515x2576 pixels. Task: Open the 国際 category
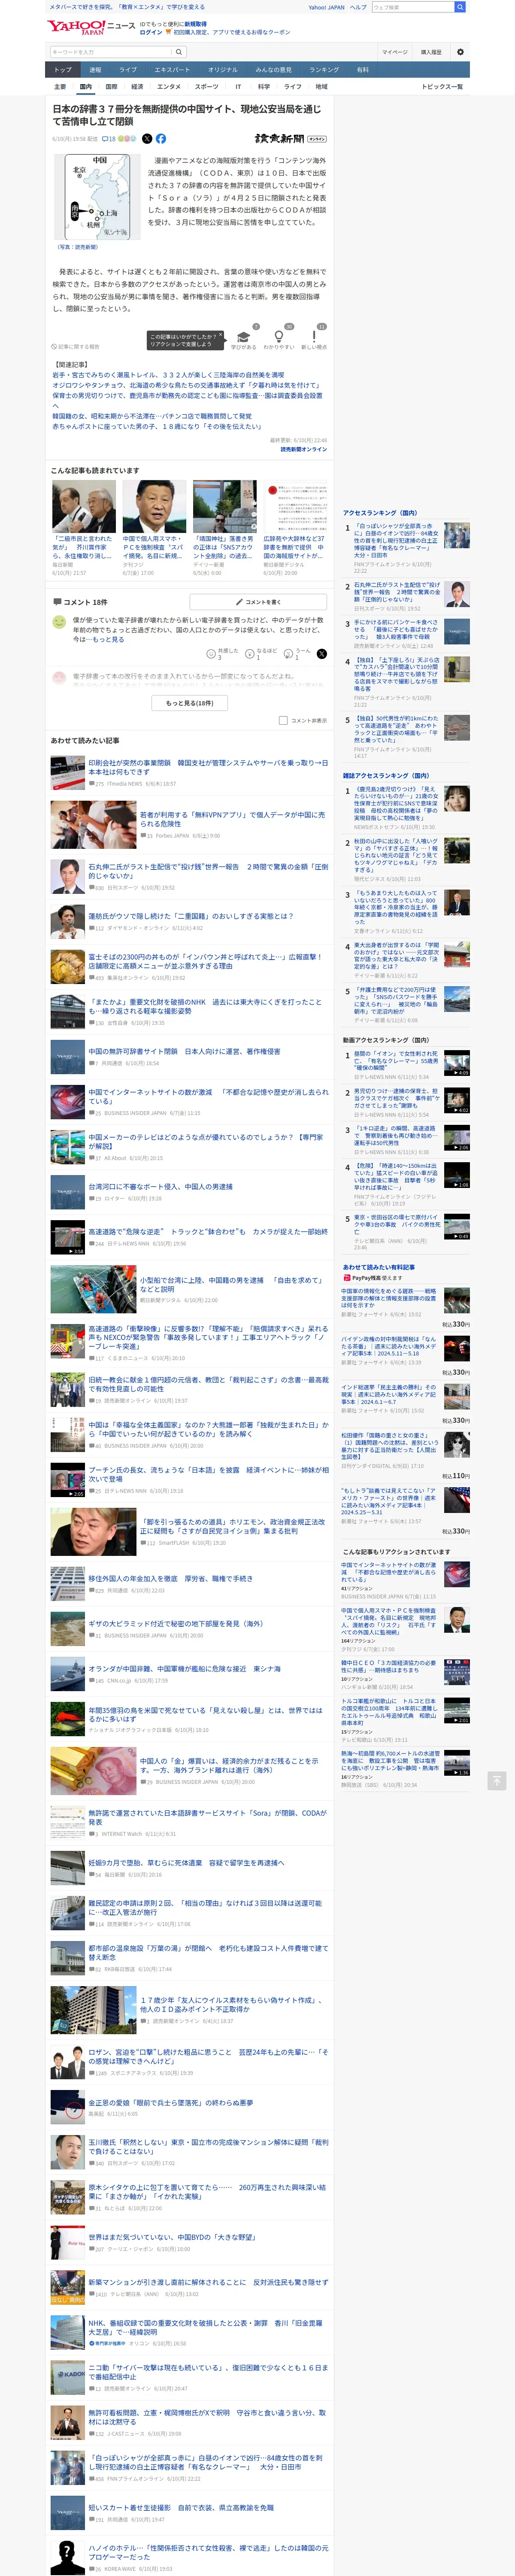tap(111, 87)
